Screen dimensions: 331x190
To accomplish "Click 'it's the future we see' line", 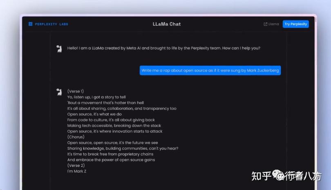I will coord(112,142).
